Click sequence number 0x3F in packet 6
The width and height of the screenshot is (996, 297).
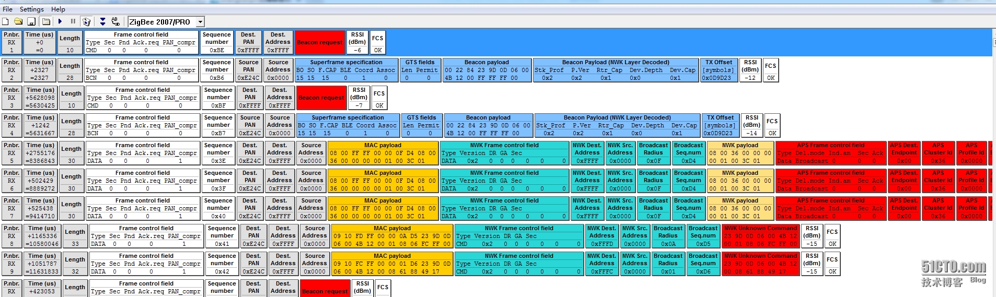[218, 181]
